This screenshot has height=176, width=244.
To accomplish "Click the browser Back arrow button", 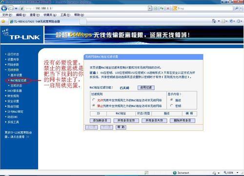I will [x=4, y=8].
